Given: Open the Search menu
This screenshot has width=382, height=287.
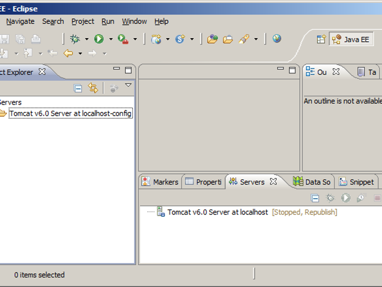Looking at the screenshot, I should [x=53, y=22].
